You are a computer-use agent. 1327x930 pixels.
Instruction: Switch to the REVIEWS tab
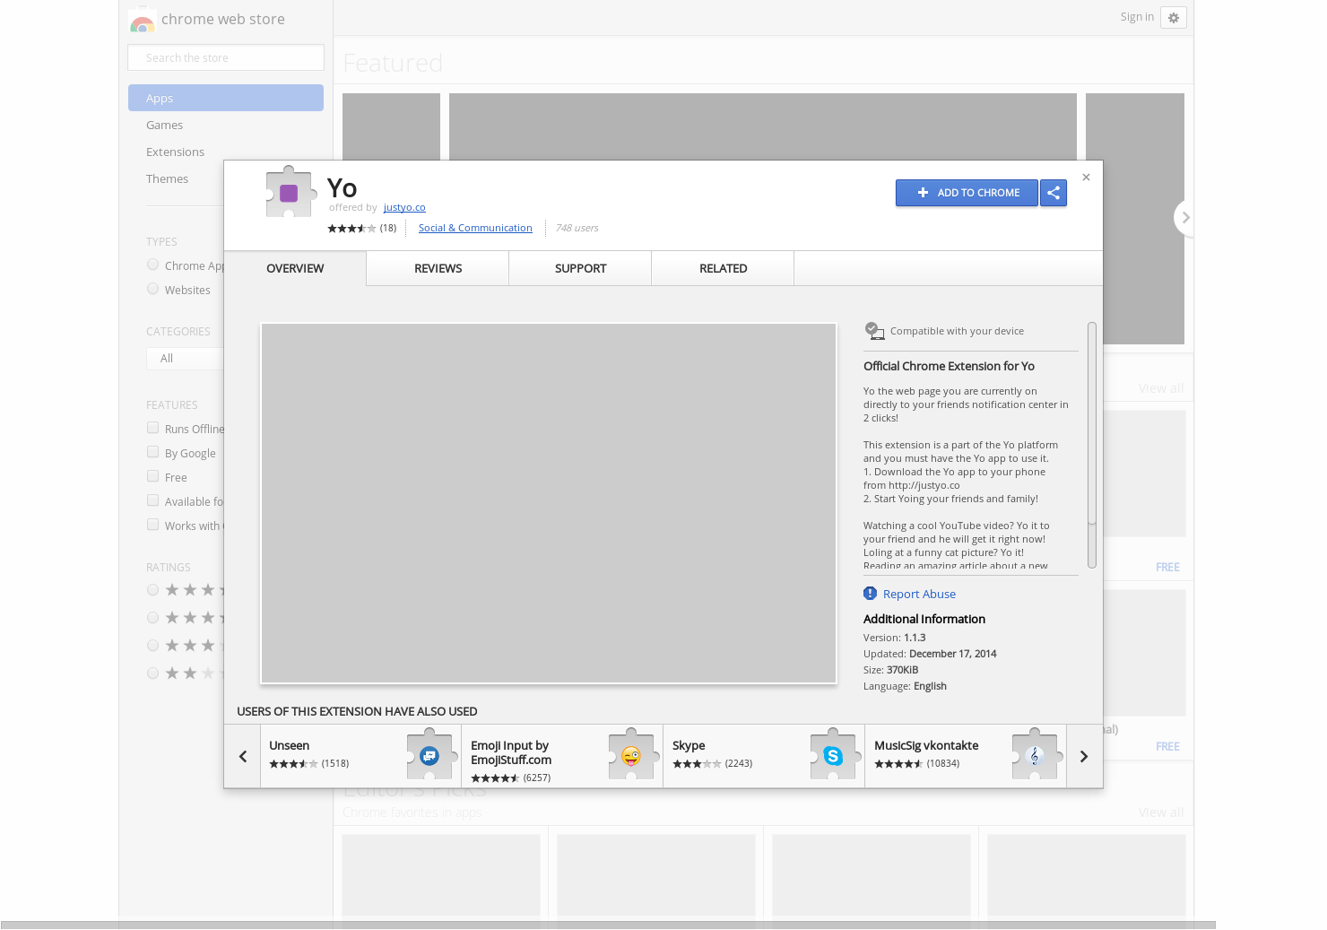pos(438,268)
